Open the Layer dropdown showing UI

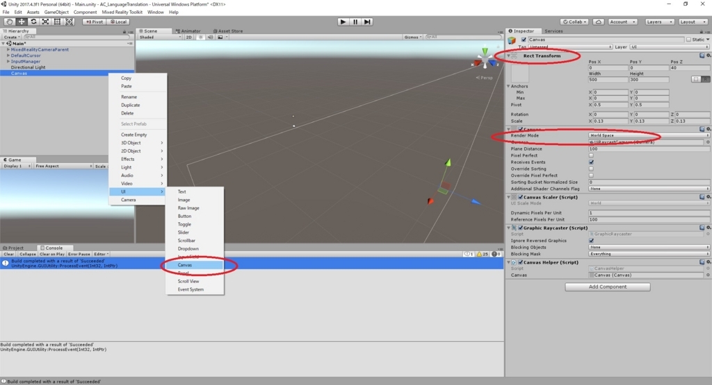coord(670,46)
